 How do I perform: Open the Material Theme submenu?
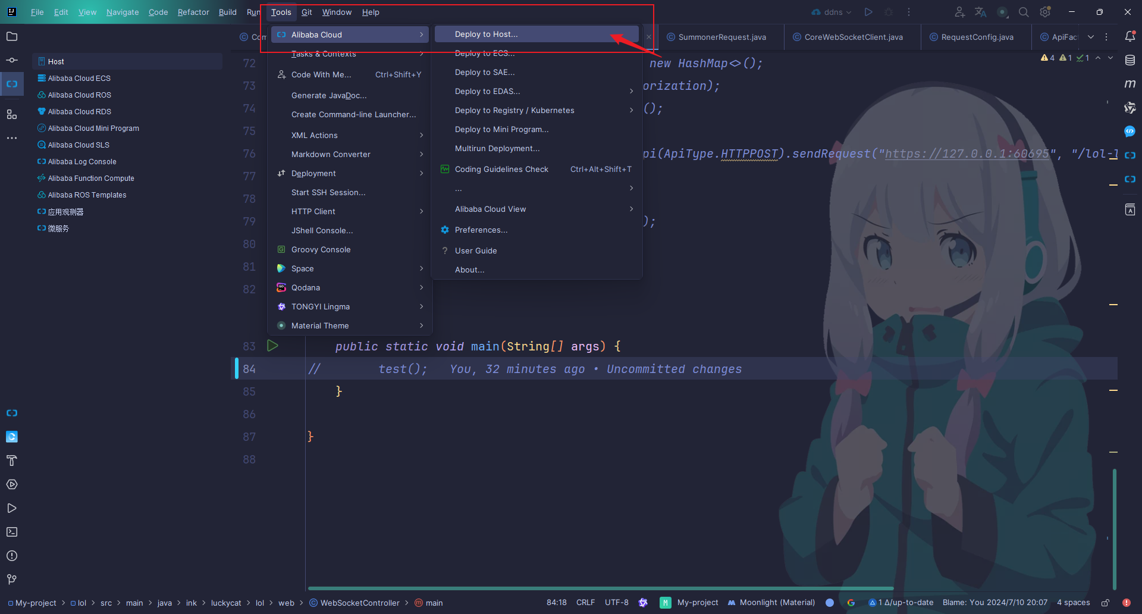pyautogui.click(x=350, y=325)
